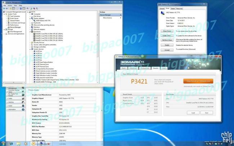Select the Event Viewer icon in console tree
Screen dimensions: 234x146
pos(9,18)
